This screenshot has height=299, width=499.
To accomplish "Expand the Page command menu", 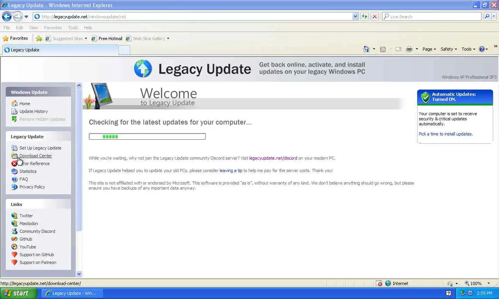I will click(429, 49).
